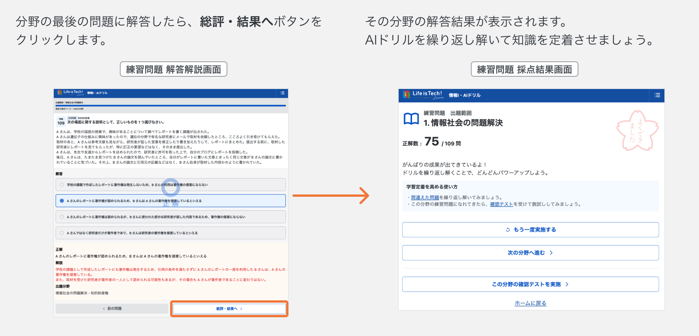Click Life is Tech logo in right screen
This screenshot has height=336, width=699.
click(x=423, y=95)
